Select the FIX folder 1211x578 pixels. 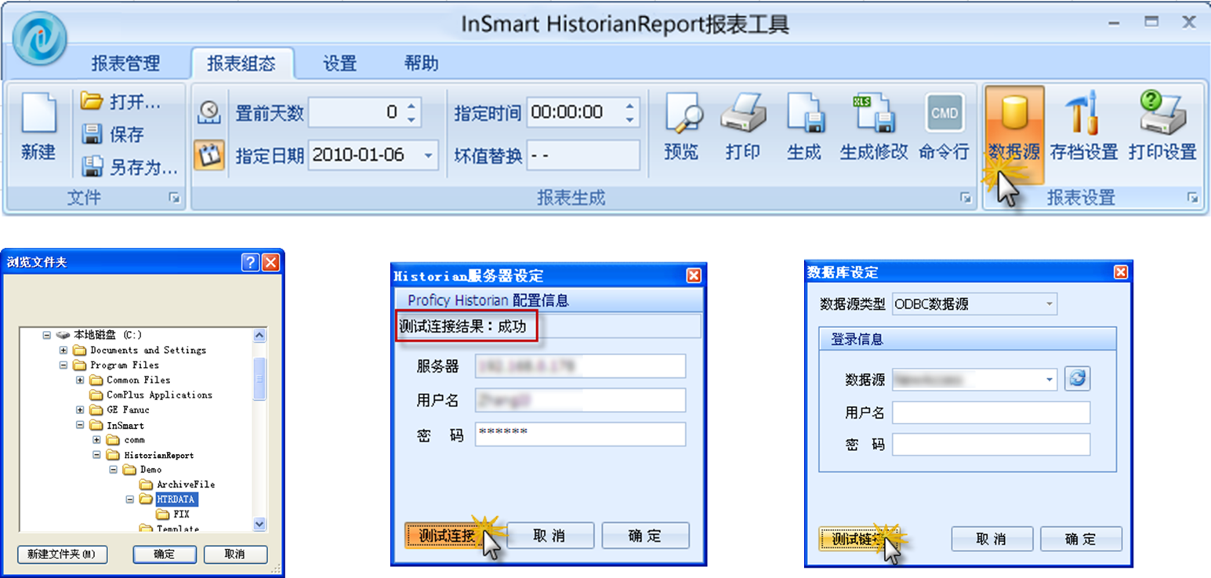[181, 514]
